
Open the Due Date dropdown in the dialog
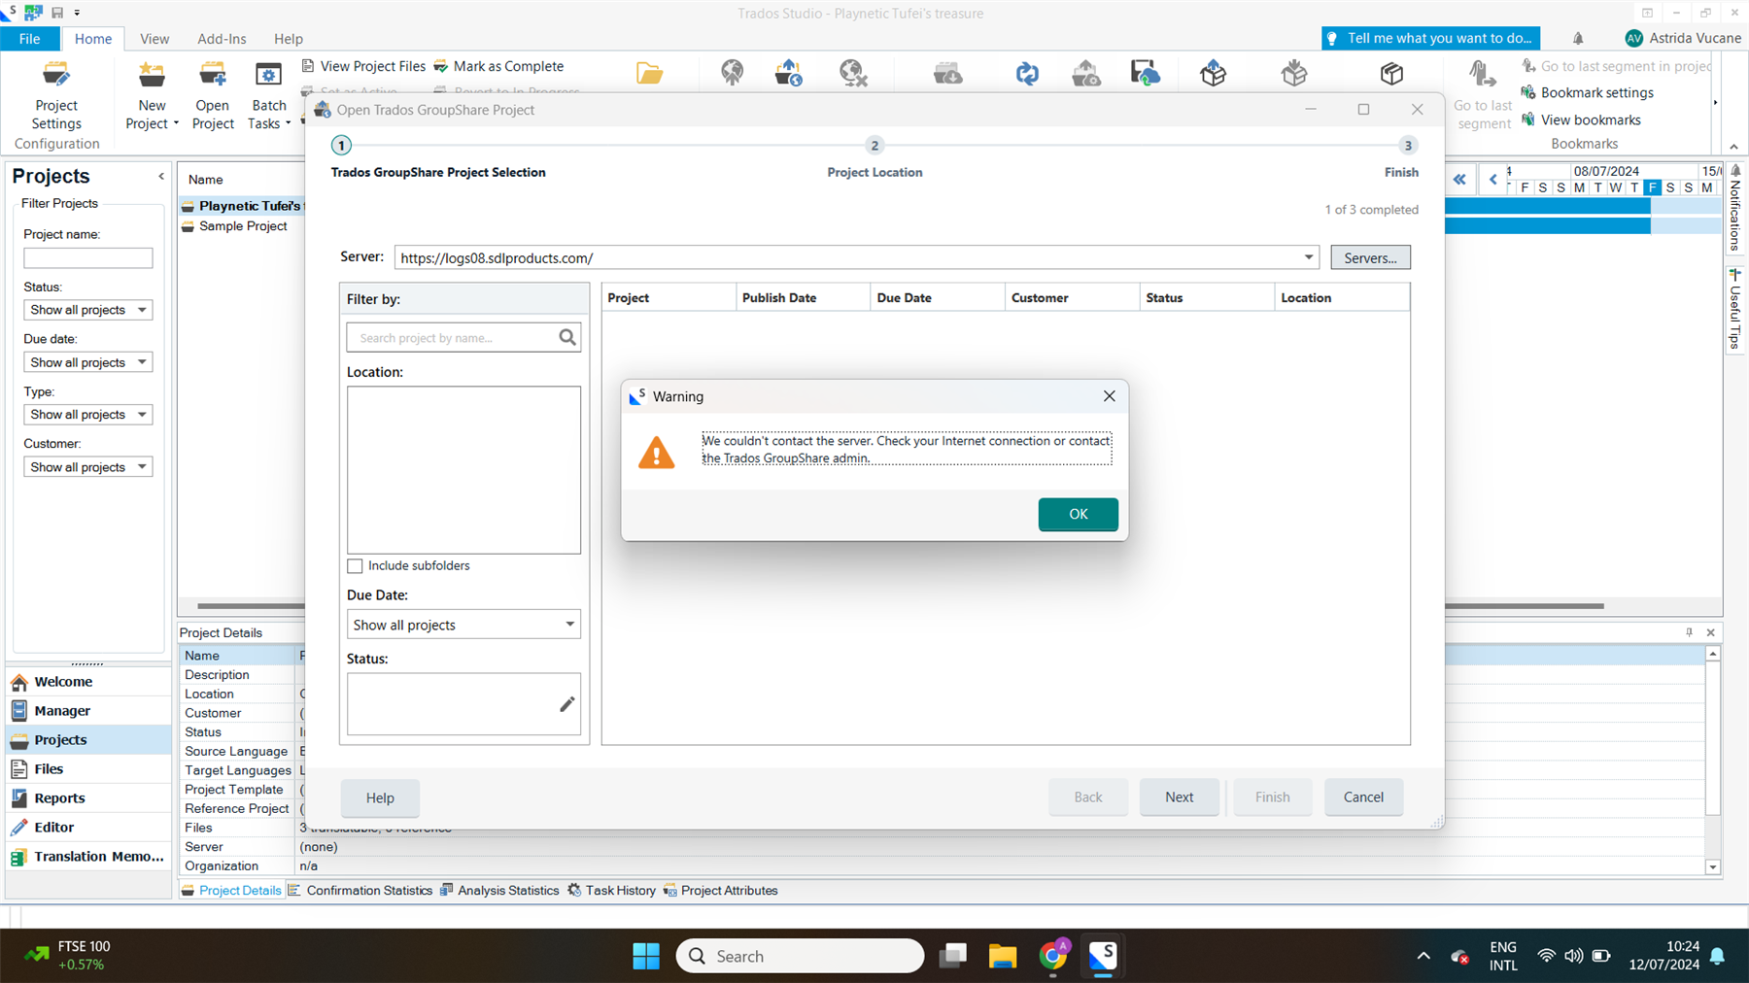click(x=463, y=625)
